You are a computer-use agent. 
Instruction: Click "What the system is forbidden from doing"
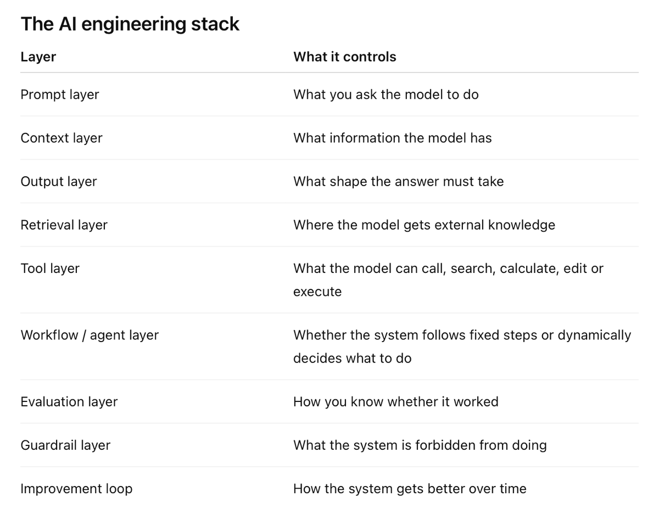(x=420, y=445)
